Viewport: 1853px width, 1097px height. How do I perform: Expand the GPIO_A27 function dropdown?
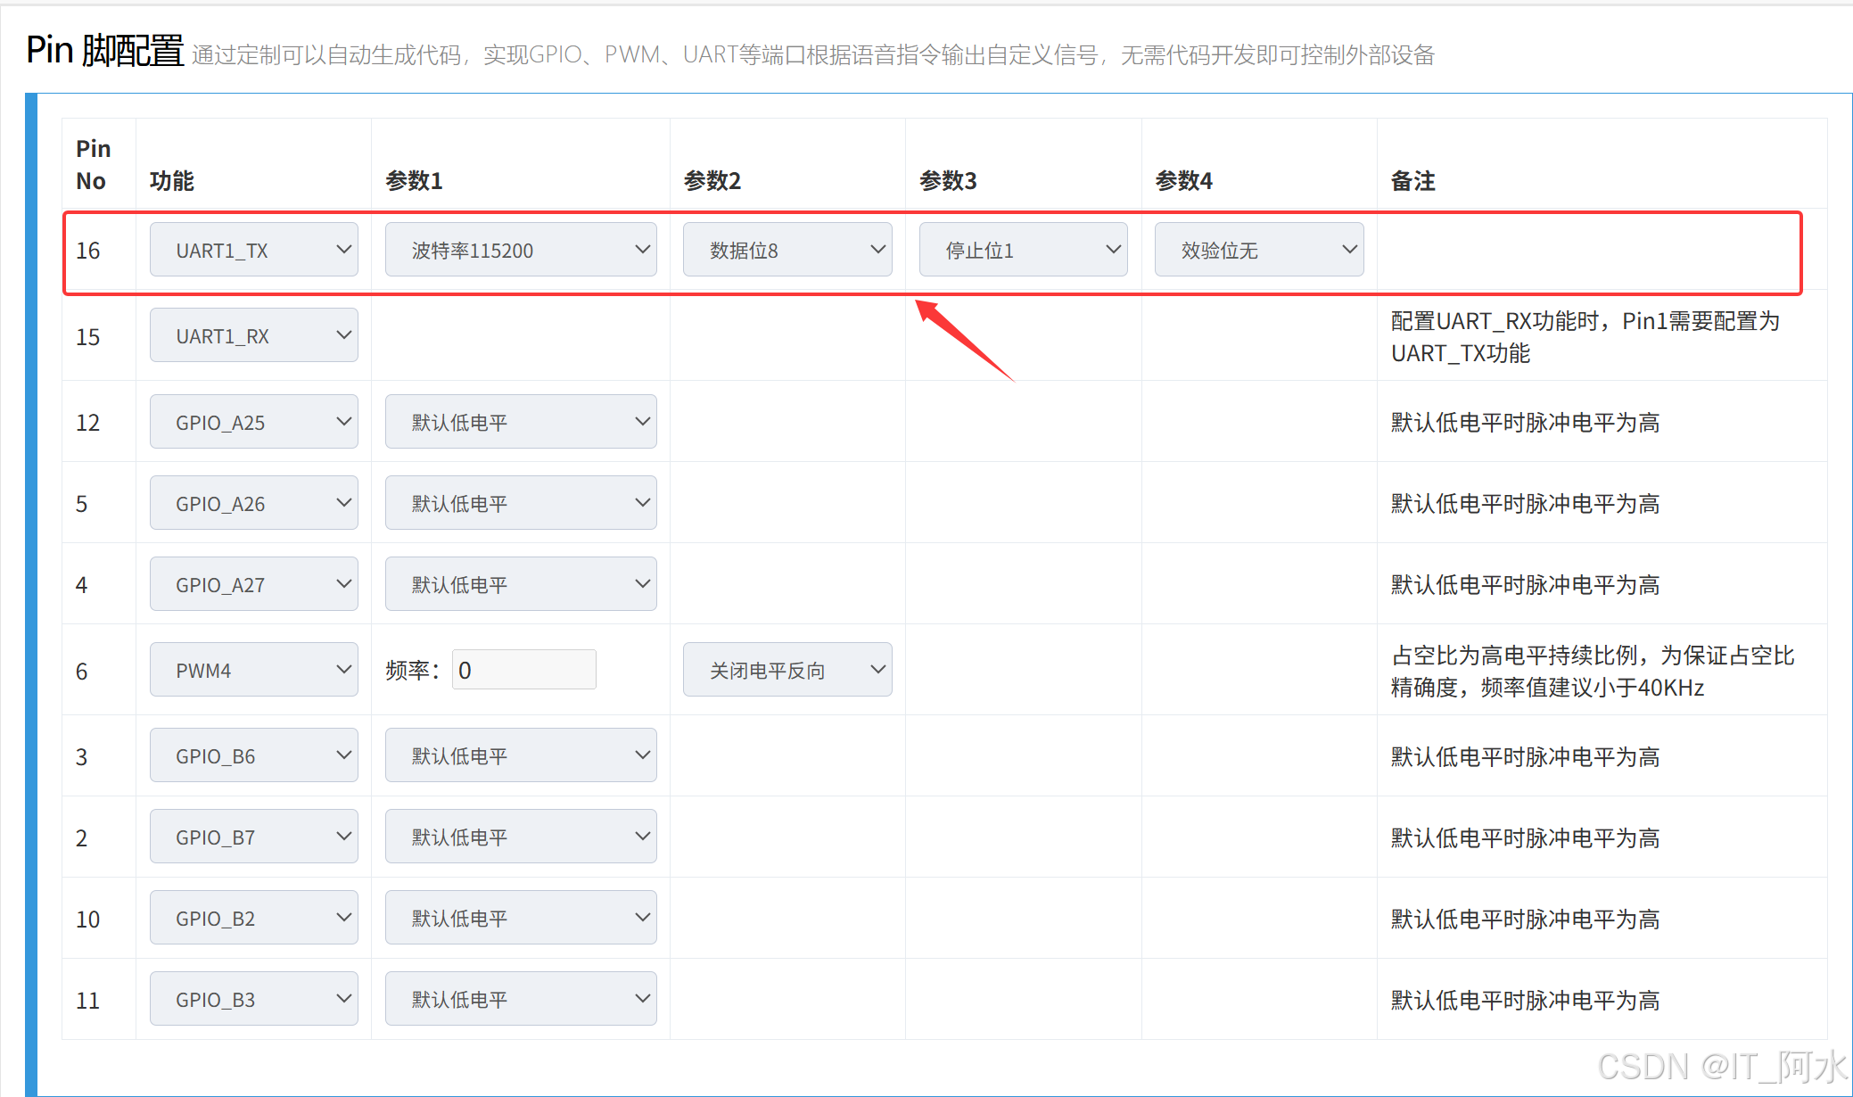(253, 584)
